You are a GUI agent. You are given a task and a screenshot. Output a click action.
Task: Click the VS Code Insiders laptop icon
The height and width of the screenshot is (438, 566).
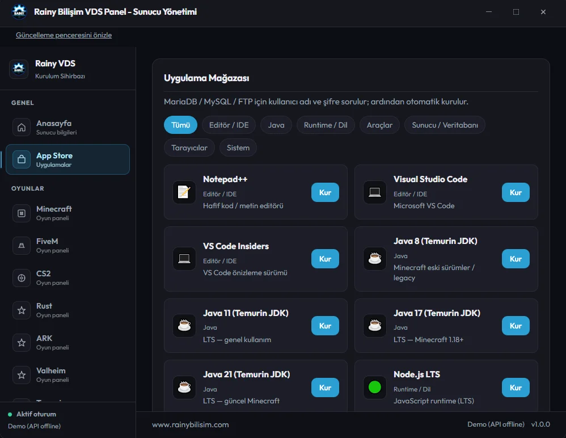tap(184, 259)
